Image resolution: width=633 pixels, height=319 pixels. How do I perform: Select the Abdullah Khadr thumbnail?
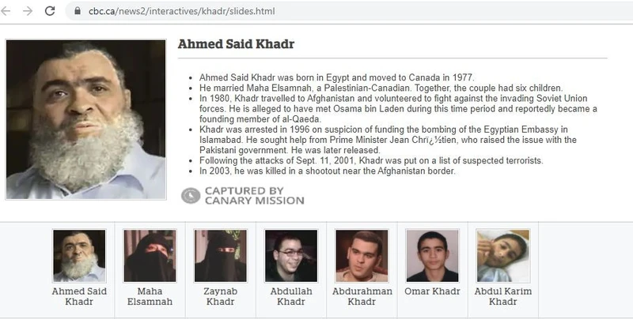point(290,256)
